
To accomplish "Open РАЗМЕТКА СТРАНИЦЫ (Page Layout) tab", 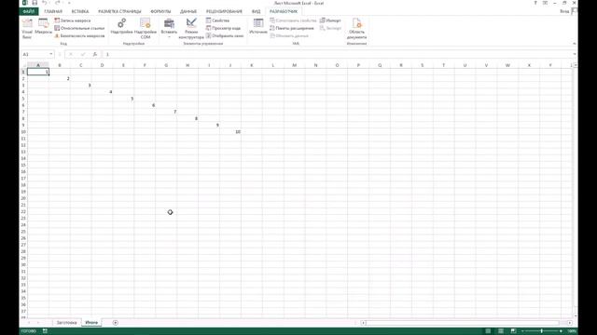I will click(119, 11).
